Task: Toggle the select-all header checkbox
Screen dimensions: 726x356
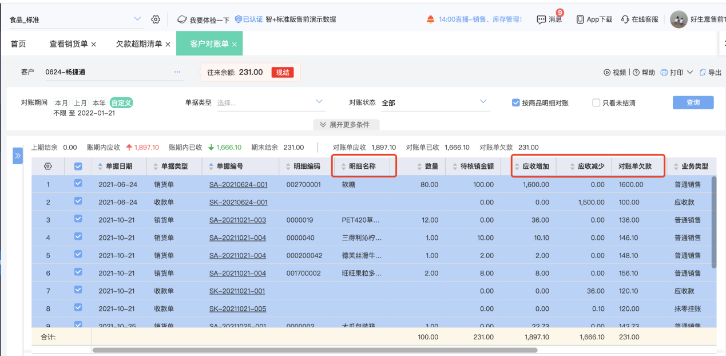Action: click(x=78, y=167)
